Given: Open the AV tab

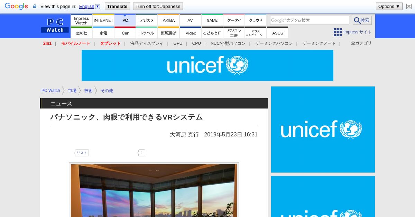Looking at the screenshot, I should pos(190,20).
